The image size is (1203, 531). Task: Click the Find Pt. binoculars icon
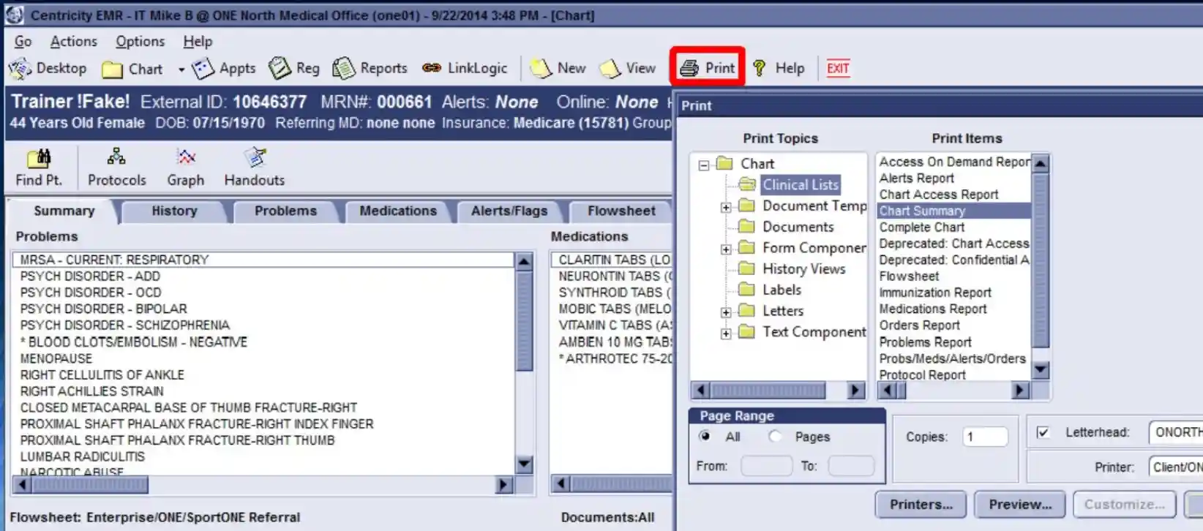tap(39, 158)
